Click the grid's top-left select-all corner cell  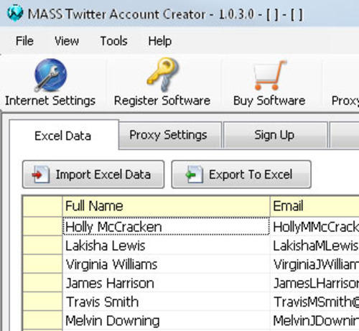coord(42,206)
